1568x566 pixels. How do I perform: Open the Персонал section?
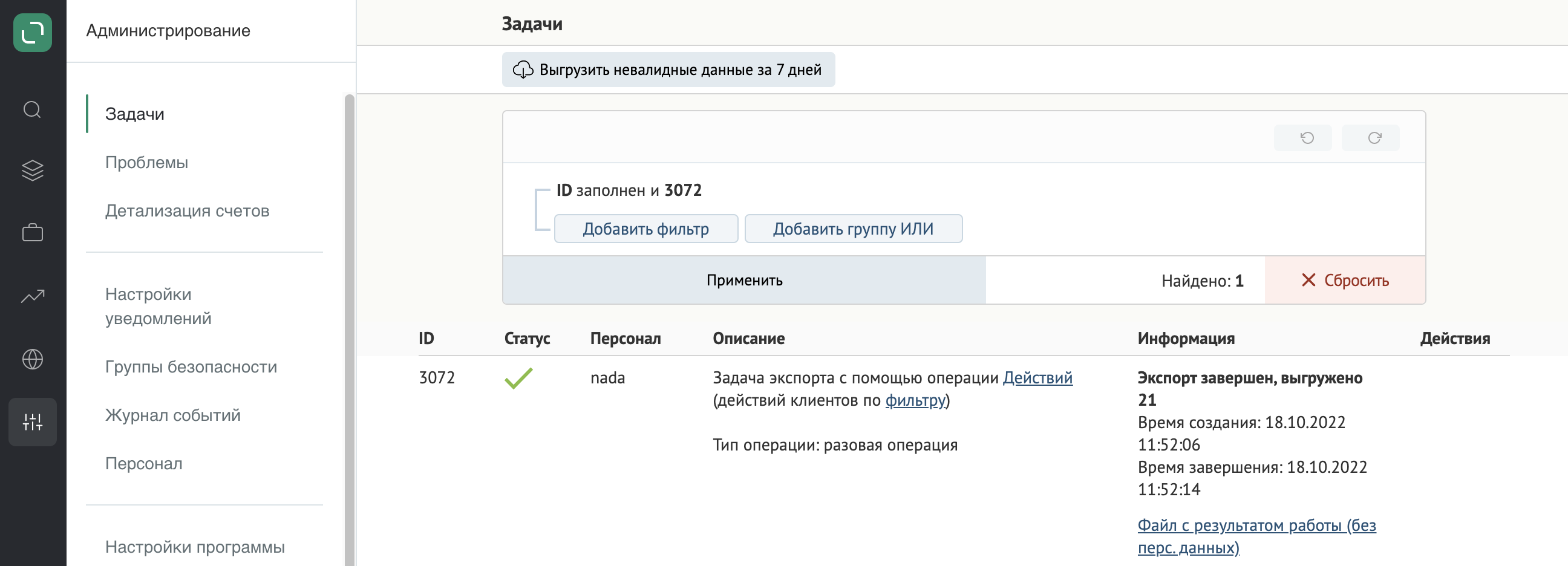pyautogui.click(x=143, y=463)
